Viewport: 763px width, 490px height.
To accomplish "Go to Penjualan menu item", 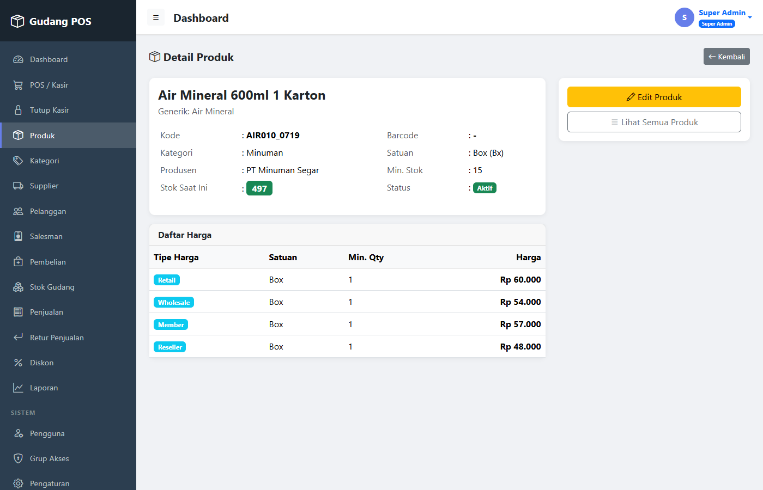I will (x=68, y=312).
